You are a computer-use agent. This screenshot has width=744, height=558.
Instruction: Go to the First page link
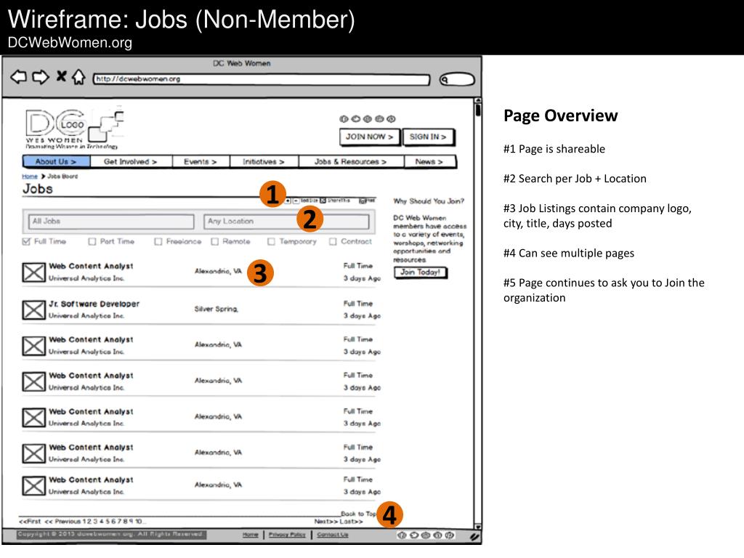(x=29, y=522)
